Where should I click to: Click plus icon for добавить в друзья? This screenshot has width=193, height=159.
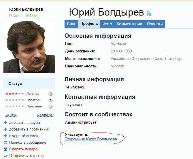point(5,123)
